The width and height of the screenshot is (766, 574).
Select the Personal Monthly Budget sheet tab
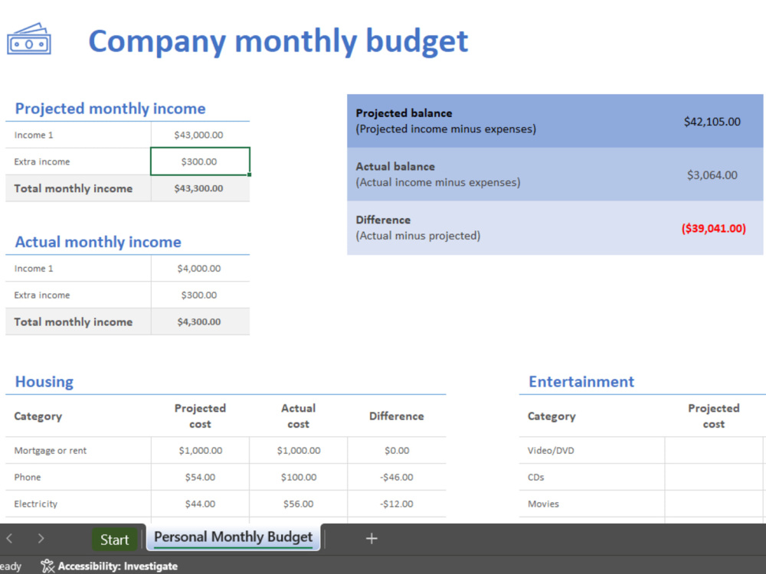(x=234, y=537)
